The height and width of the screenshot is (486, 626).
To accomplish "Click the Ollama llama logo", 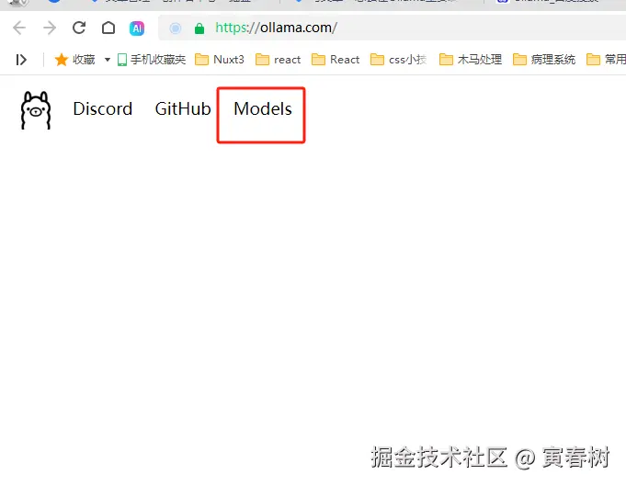I will click(36, 110).
